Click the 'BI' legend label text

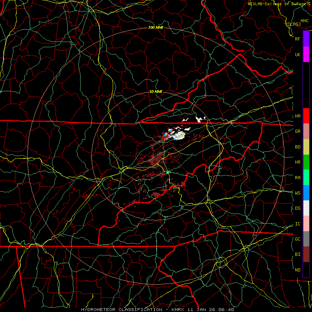297,254
